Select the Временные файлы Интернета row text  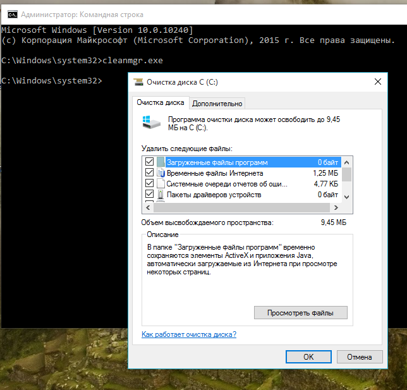[x=215, y=173]
